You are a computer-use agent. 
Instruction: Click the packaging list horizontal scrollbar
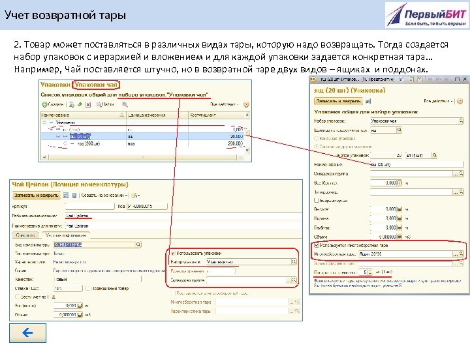click(143, 157)
